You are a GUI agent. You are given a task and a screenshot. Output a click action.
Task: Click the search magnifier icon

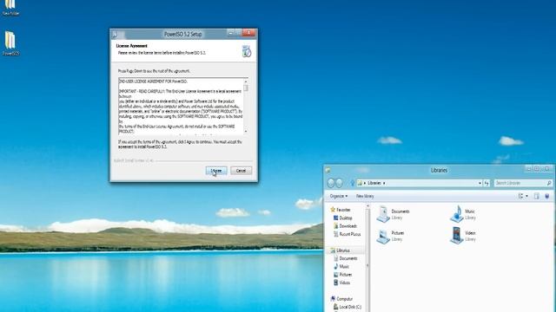coord(549,183)
